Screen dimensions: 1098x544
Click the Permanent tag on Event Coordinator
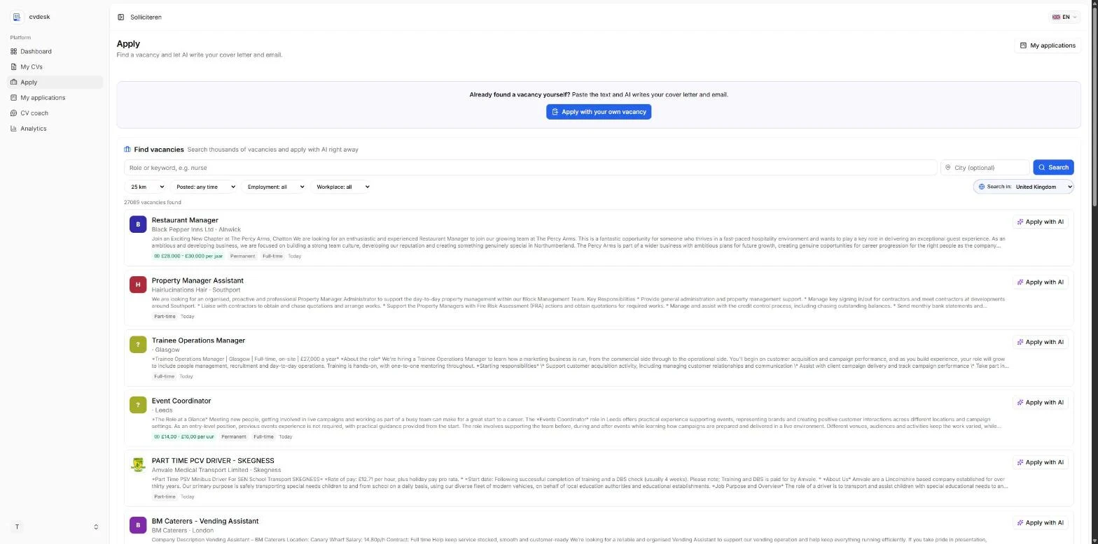pos(234,437)
